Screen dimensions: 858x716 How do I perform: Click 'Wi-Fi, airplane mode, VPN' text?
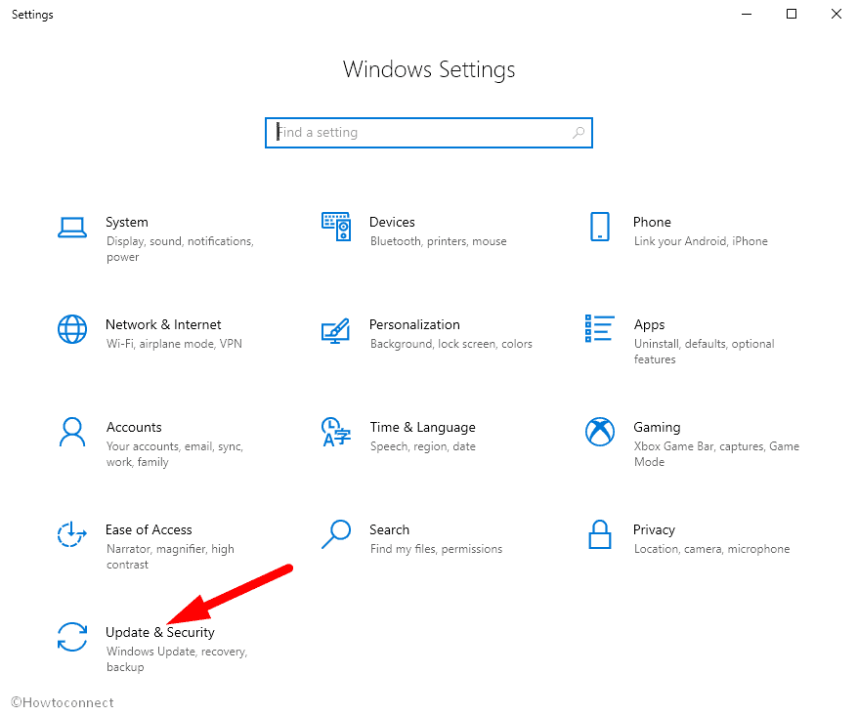pyautogui.click(x=174, y=344)
